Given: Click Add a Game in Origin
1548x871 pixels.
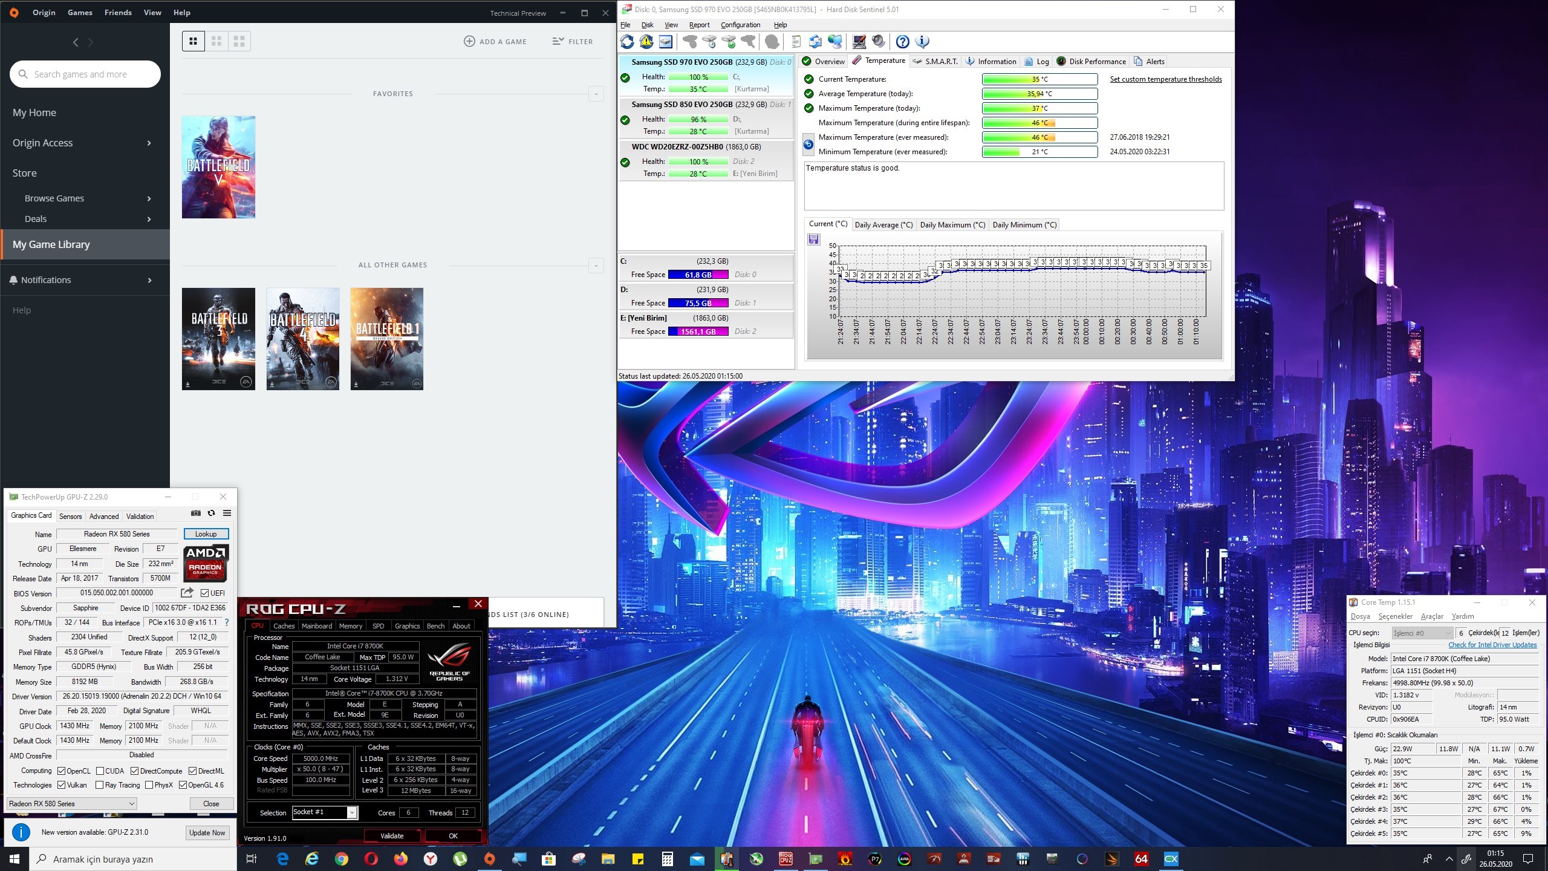Looking at the screenshot, I should [x=495, y=41].
